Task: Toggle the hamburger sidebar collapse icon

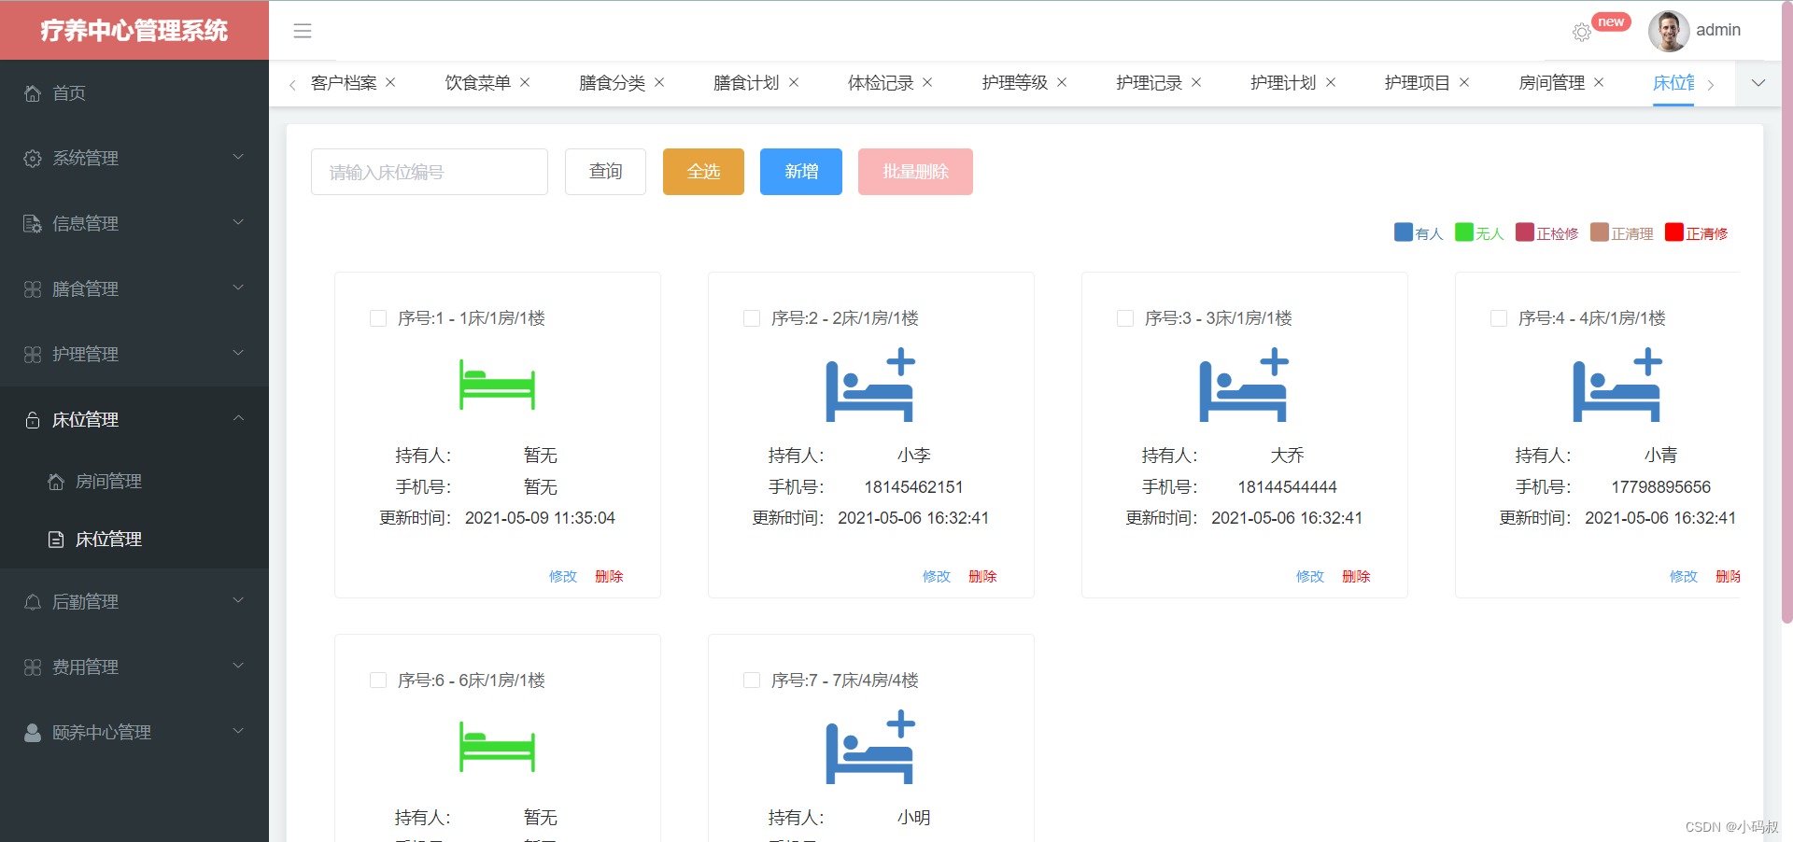Action: (303, 31)
